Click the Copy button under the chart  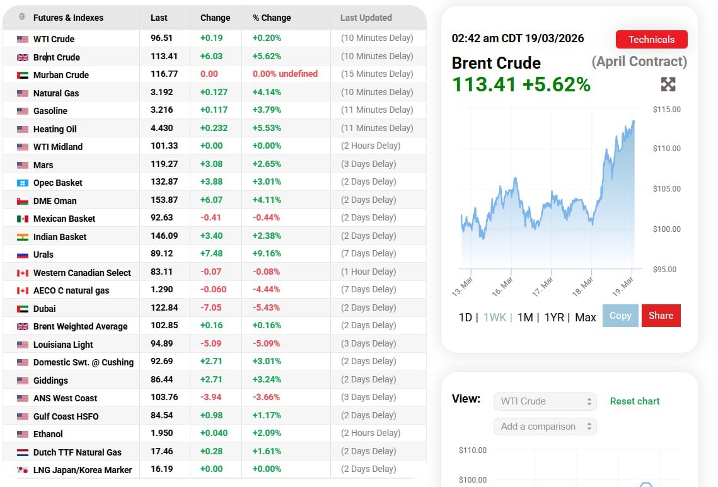click(620, 316)
